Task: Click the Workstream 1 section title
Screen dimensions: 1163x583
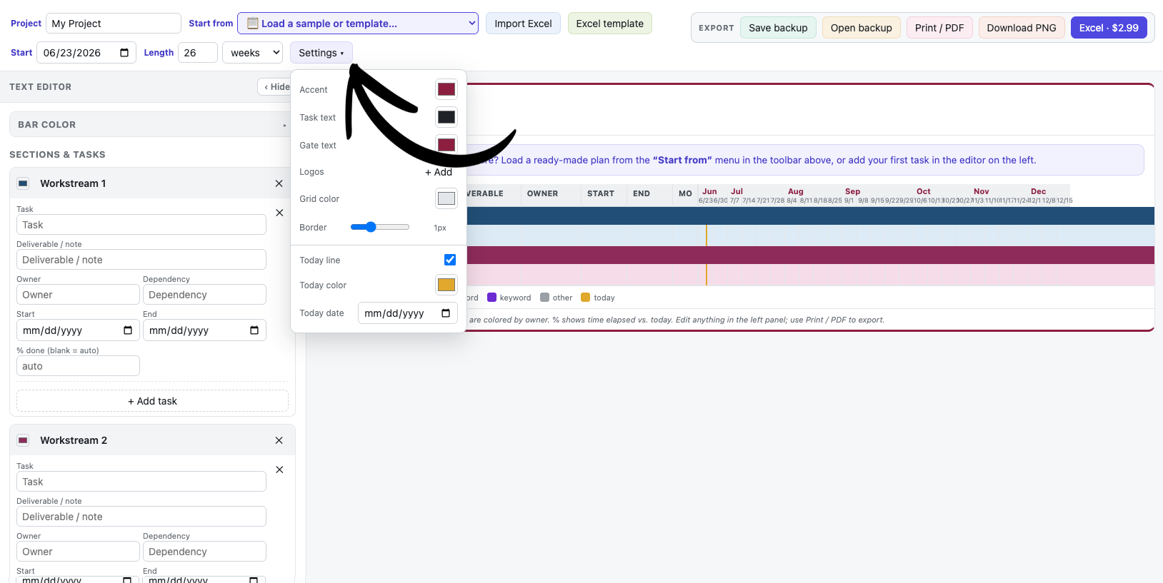Action: pos(73,183)
